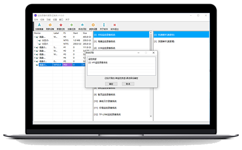Expand the disk node labeled #3

[x=35, y=54]
